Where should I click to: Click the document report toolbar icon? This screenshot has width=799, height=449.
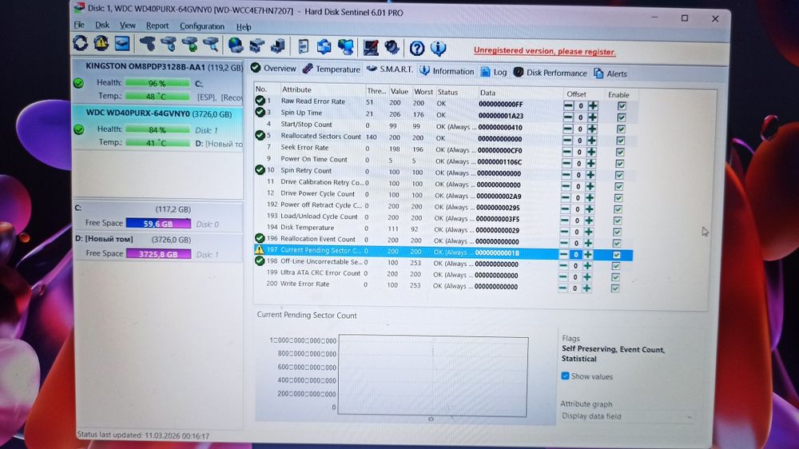(x=303, y=47)
